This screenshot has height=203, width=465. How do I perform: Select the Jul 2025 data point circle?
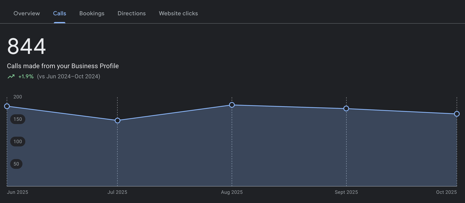(117, 120)
